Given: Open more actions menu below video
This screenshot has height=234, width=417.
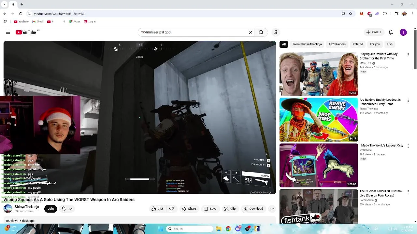Looking at the screenshot, I should (272, 209).
